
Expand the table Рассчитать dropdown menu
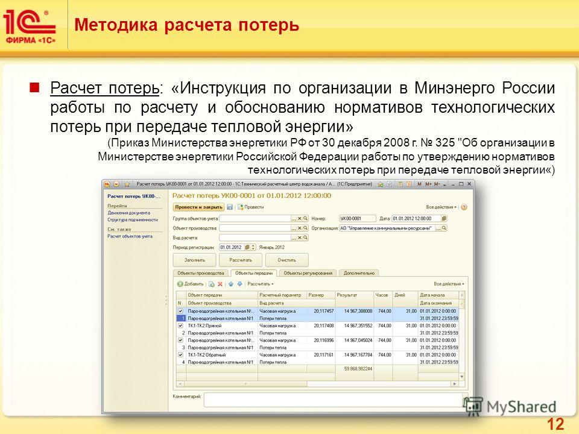[261, 284]
